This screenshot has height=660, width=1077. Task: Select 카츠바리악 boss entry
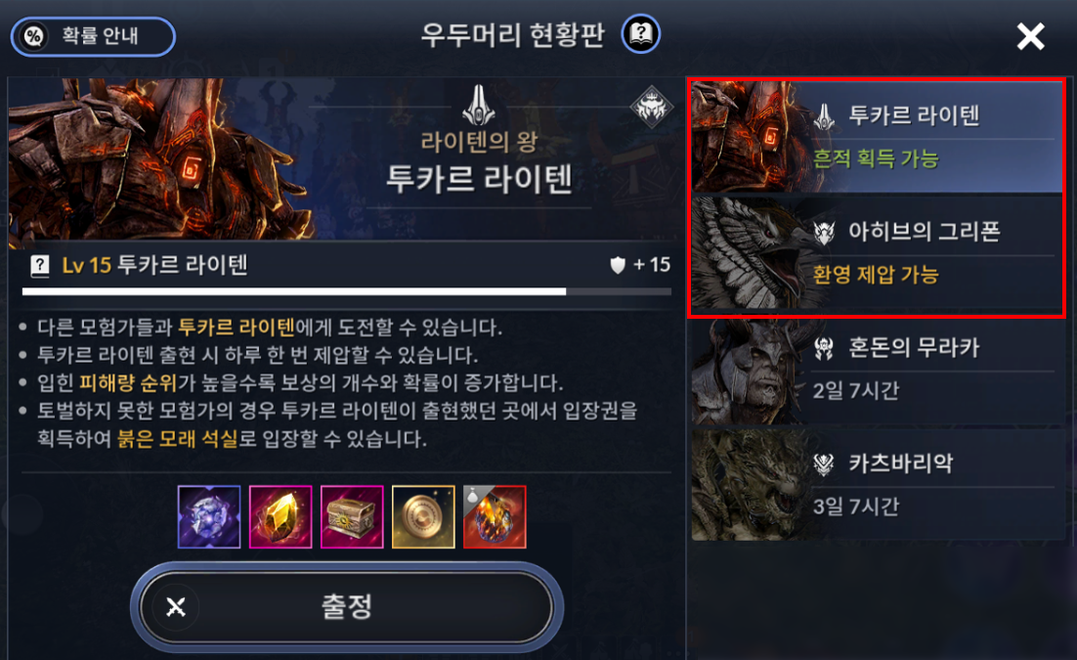pos(877,485)
